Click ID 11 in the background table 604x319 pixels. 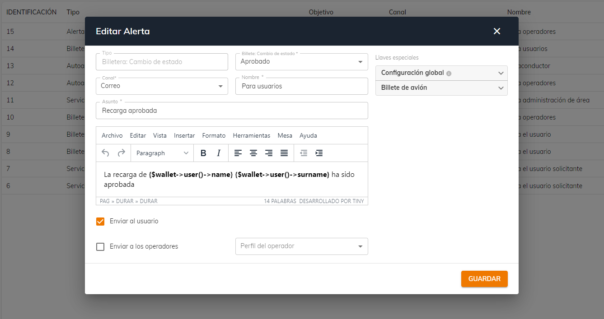(10, 100)
